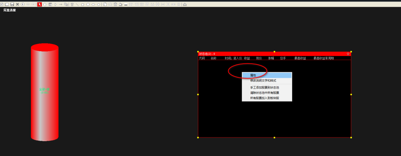401x156 pixels.
Task: Click the stop circle toolbar icon
Action: [33, 4]
